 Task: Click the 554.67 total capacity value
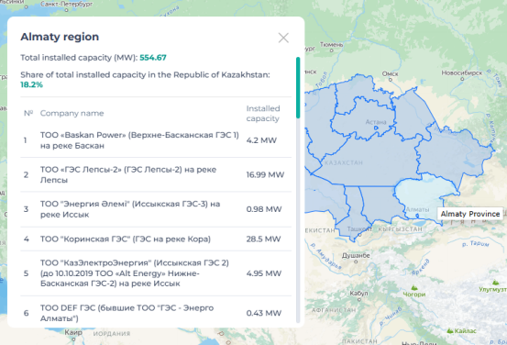pos(153,58)
